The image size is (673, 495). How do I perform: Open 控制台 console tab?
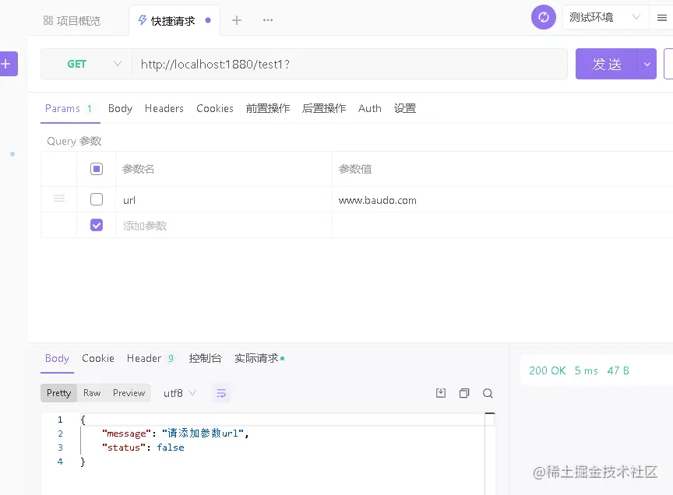click(205, 358)
